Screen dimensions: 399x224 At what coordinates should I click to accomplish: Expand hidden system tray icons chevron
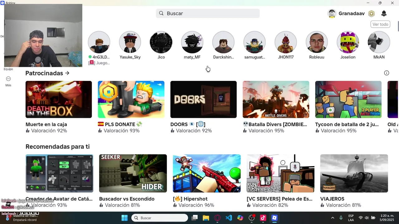(x=333, y=218)
